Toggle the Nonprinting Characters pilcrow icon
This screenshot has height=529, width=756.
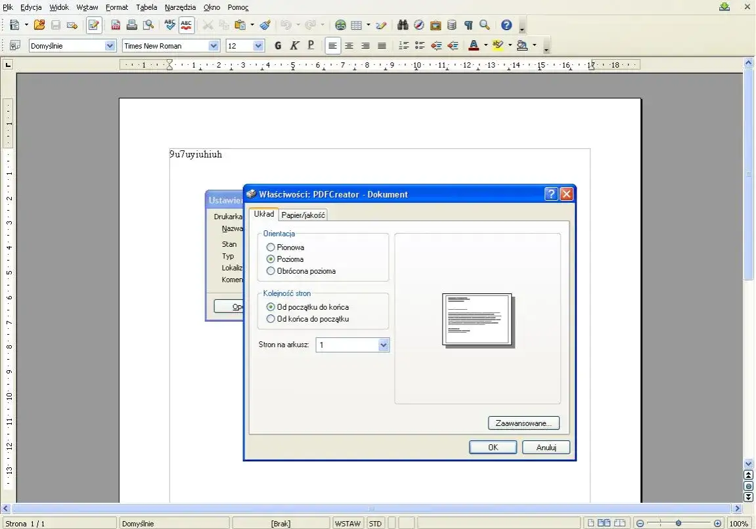[468, 25]
